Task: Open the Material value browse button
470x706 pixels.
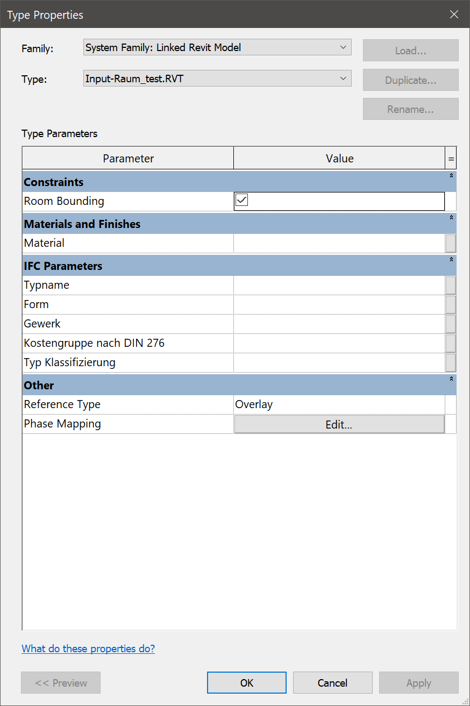Action: (x=451, y=243)
